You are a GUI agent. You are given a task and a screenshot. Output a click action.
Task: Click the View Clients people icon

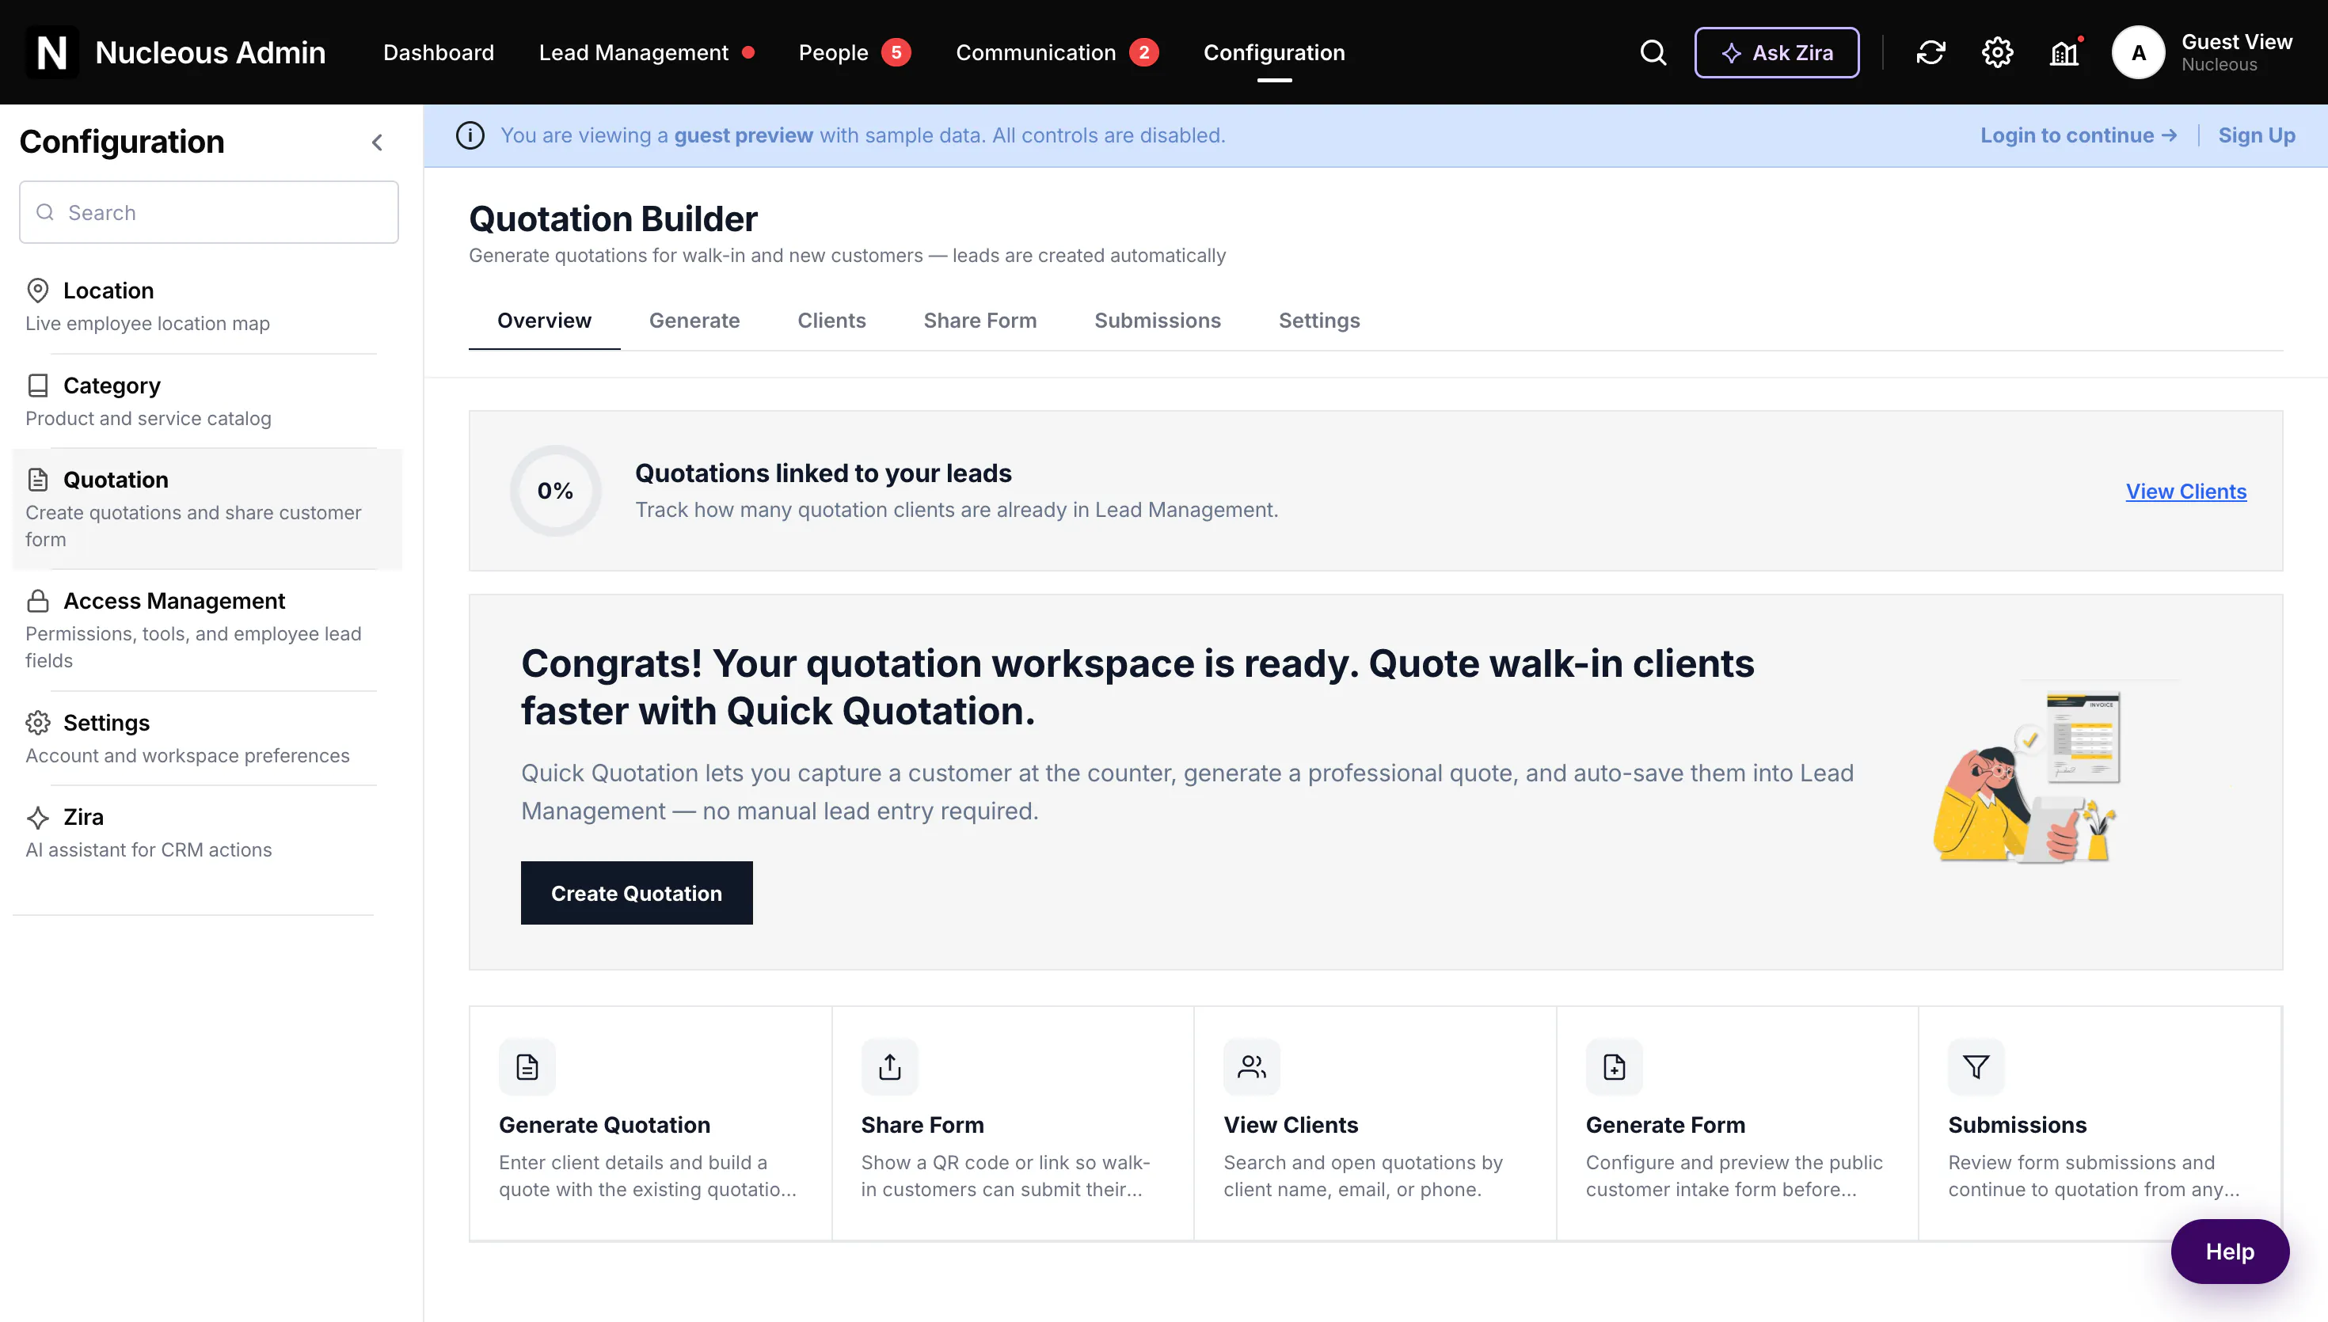(1252, 1067)
